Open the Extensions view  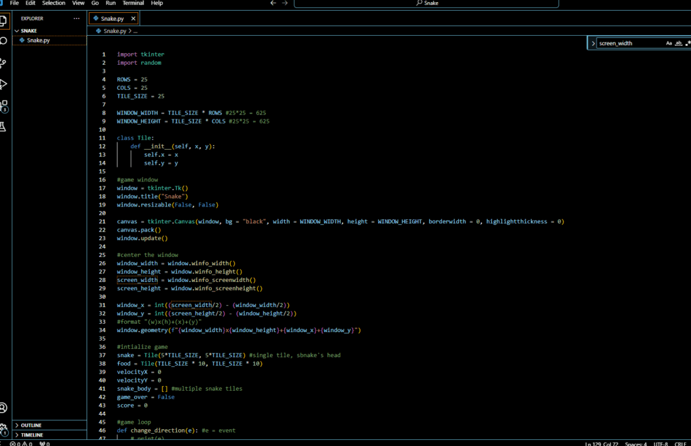pos(3,105)
